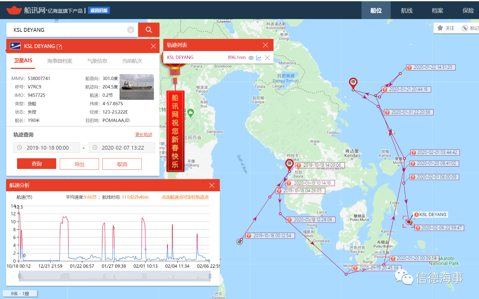This screenshot has width=479, height=299.
Task: Select the 船位 top navigation item
Action: click(x=376, y=10)
